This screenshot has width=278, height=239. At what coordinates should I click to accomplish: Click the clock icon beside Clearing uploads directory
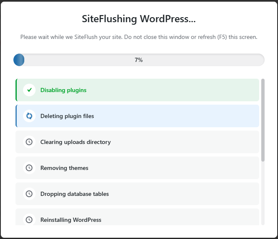[29, 142]
